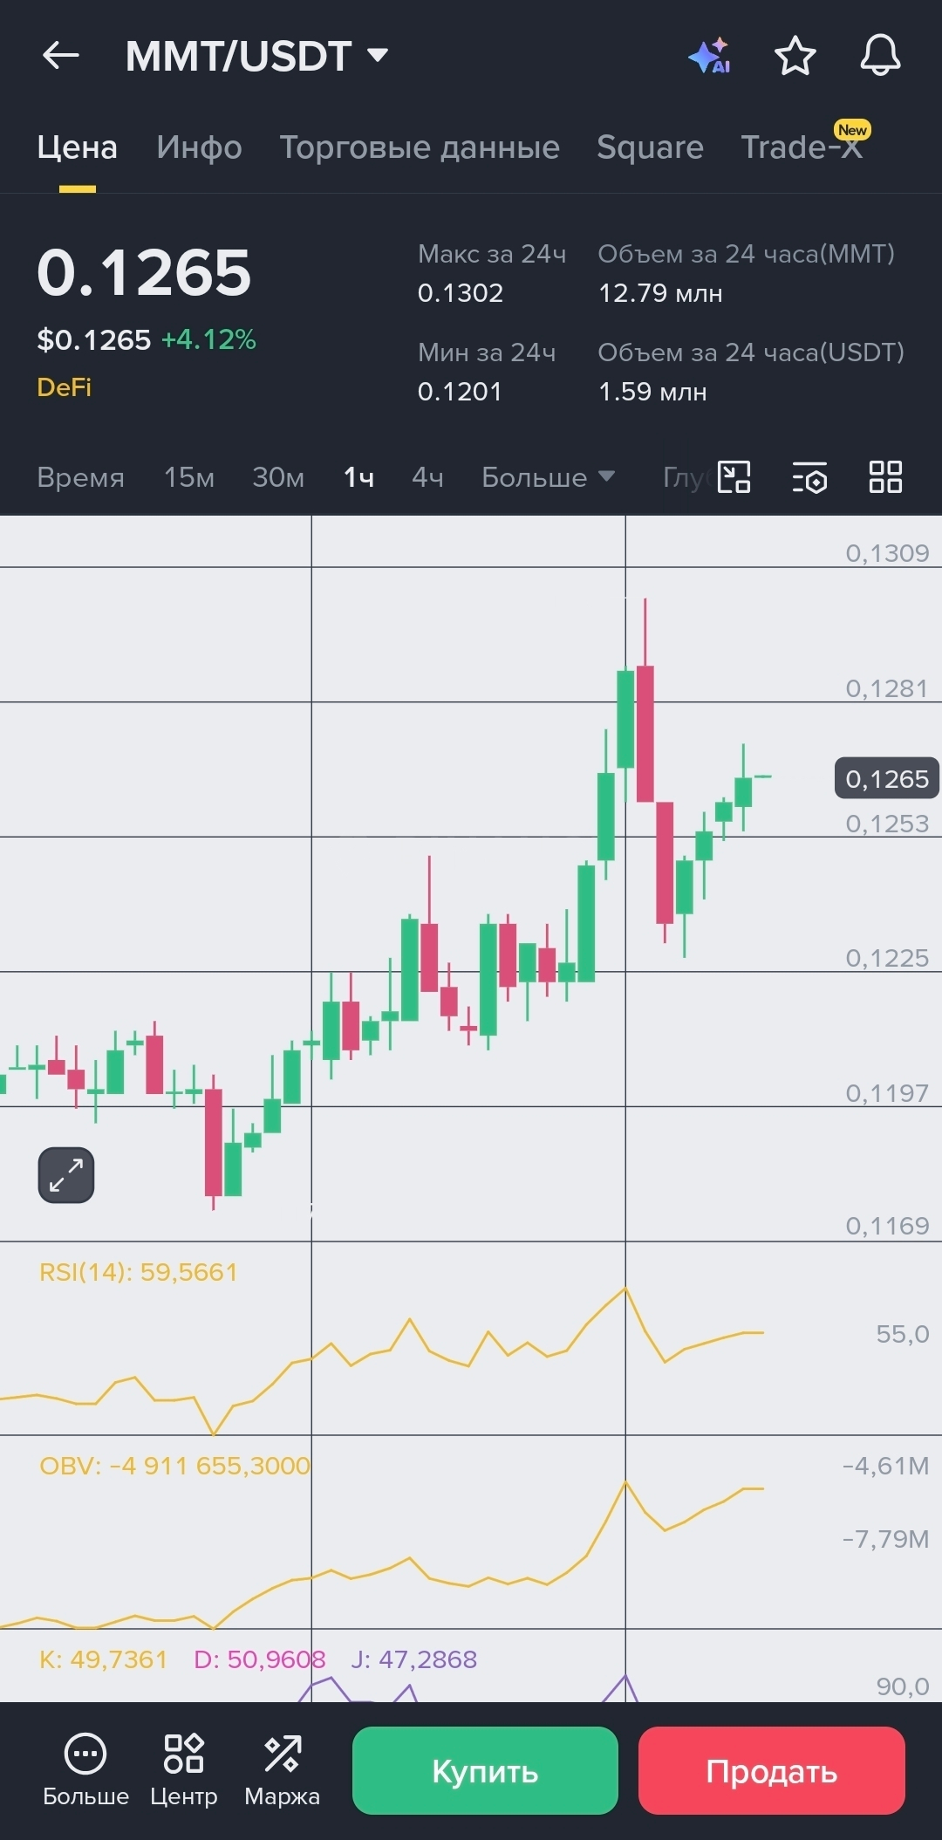The width and height of the screenshot is (942, 1840).
Task: Expand the Больше timeframe dropdown
Action: 549,477
